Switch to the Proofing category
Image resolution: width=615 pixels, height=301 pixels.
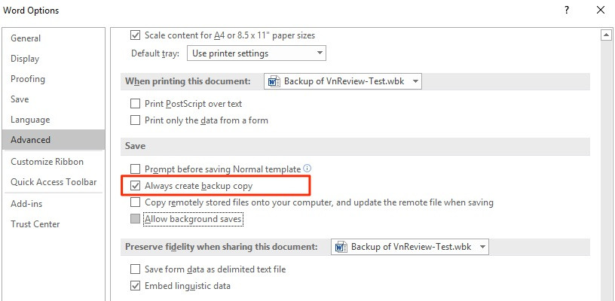[28, 79]
